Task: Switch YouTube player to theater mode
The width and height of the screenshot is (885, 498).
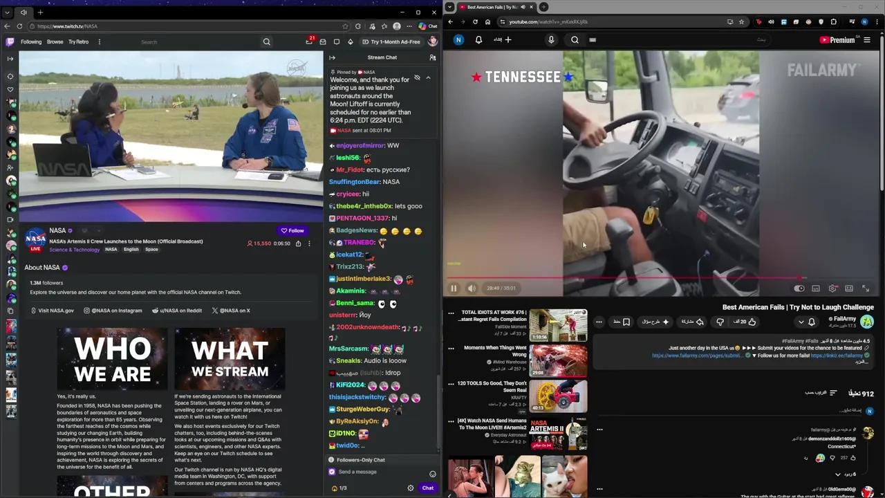Action: (849, 288)
